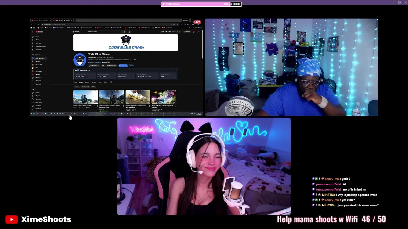Open a new browser tab with plus
The image size is (408, 229).
[75, 20]
